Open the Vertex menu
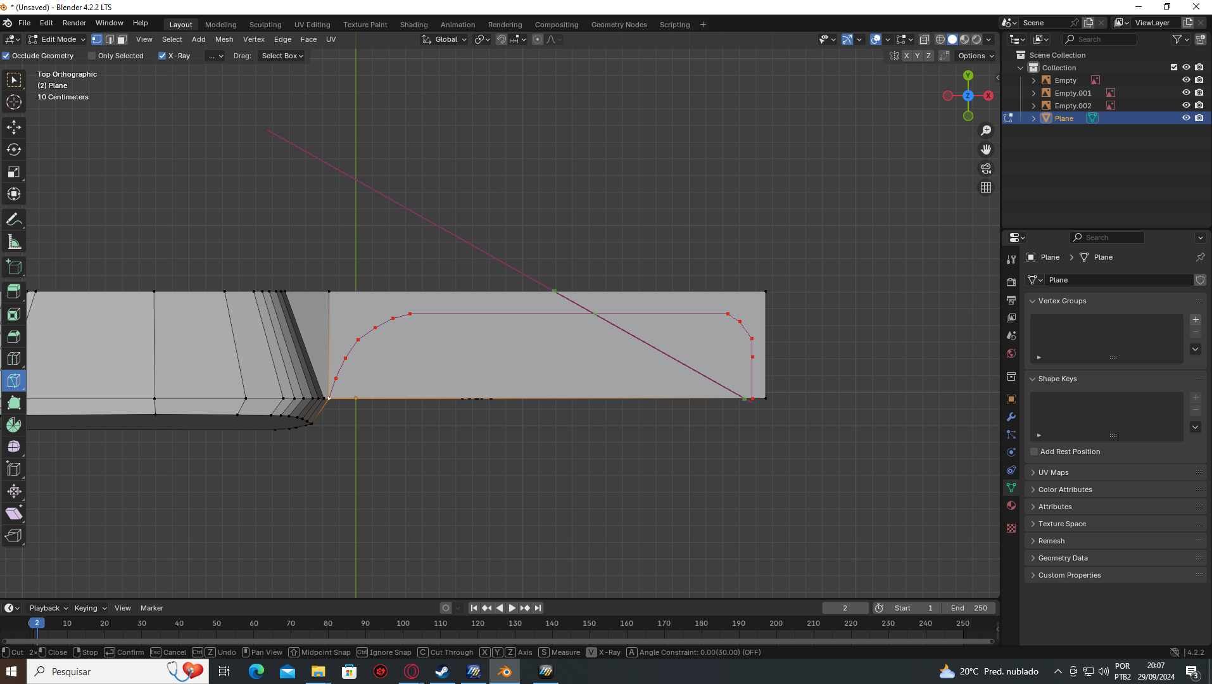The height and width of the screenshot is (684, 1212). (x=254, y=39)
